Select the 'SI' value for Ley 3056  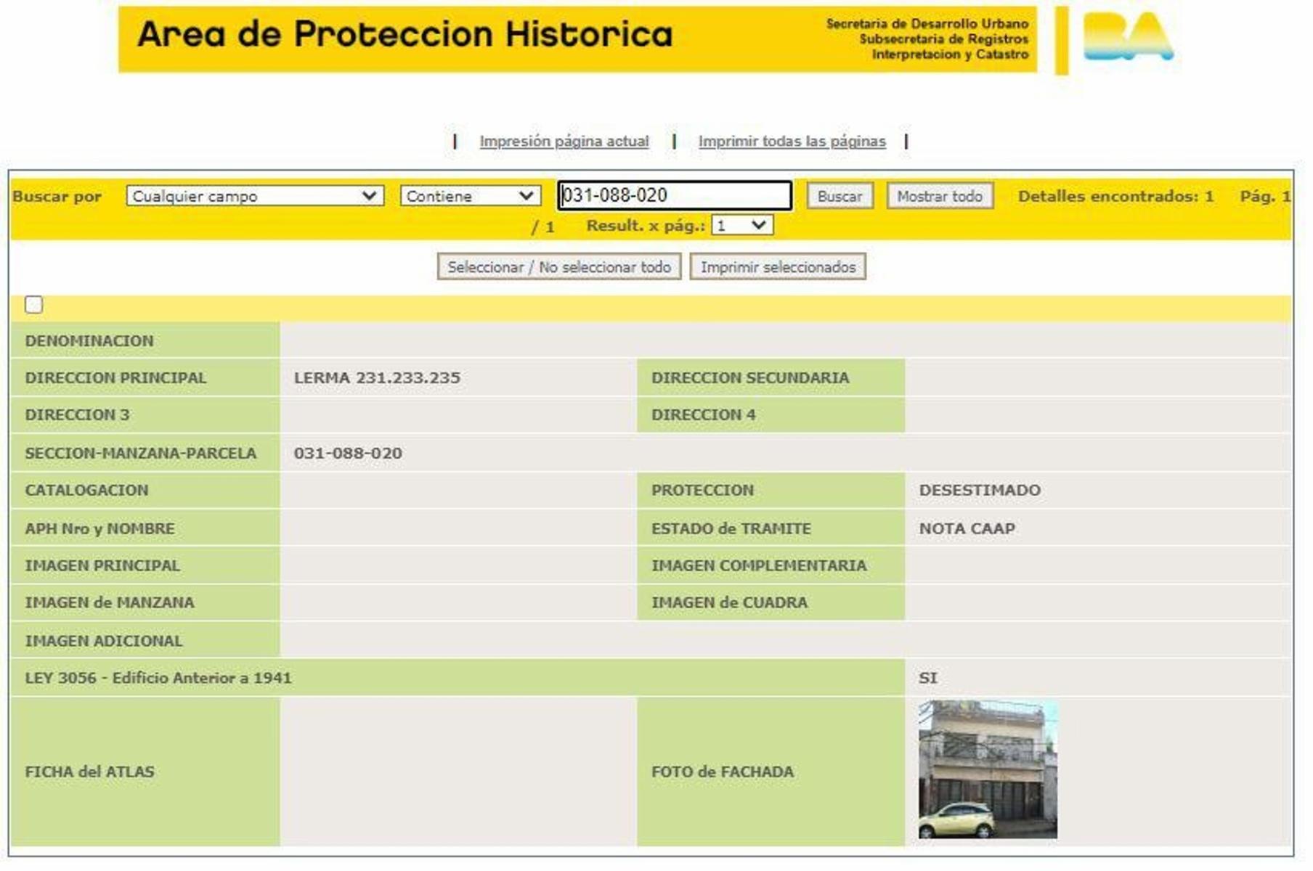tap(928, 679)
